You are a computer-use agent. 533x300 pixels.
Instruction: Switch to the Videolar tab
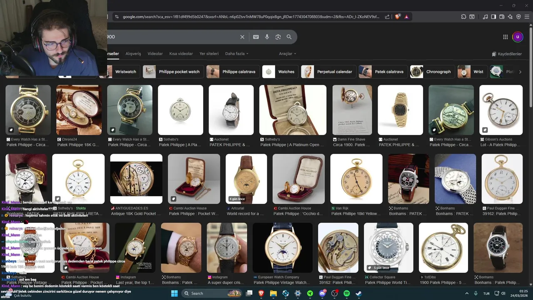pos(155,54)
